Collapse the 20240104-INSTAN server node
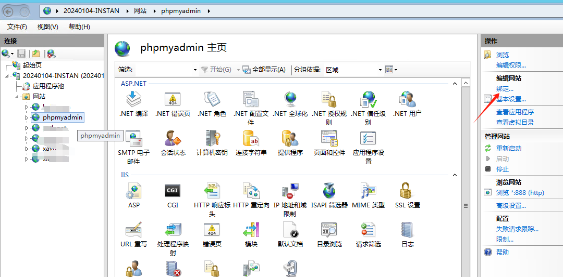563x277 pixels. 7,76
